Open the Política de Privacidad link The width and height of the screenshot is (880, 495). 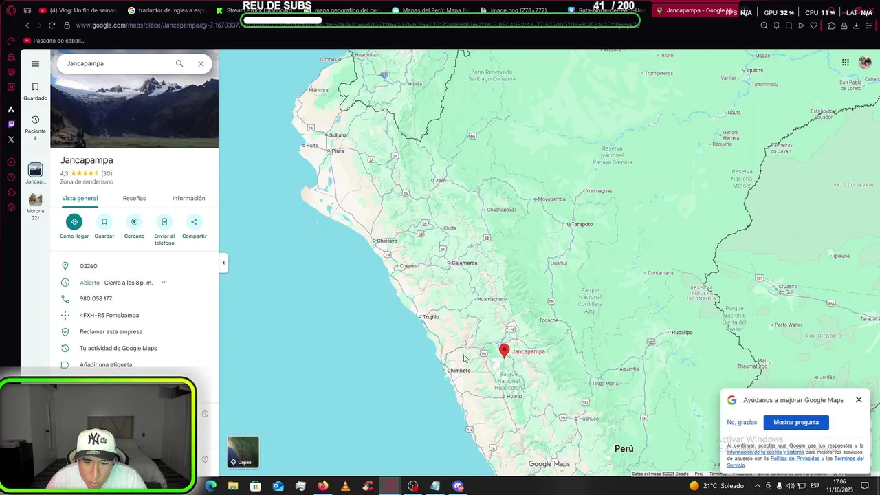[x=795, y=459]
